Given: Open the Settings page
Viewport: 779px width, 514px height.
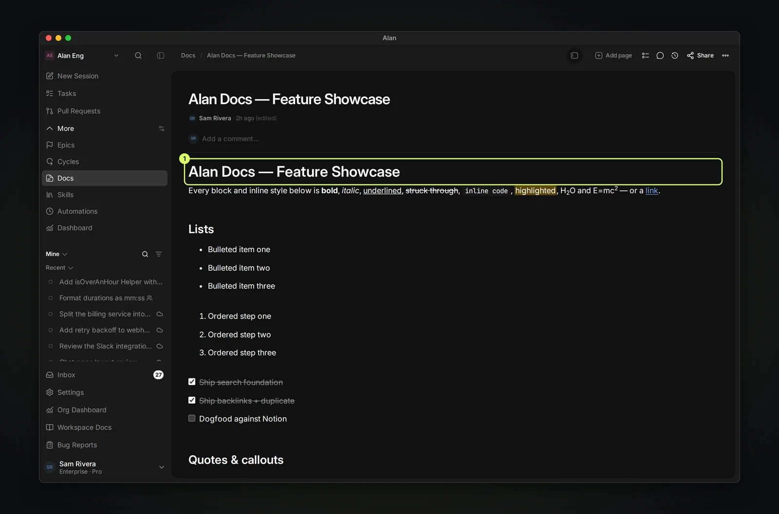Looking at the screenshot, I should [x=105, y=392].
